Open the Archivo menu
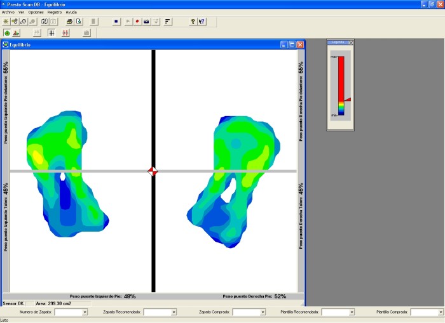The height and width of the screenshot is (323, 445). (8, 12)
